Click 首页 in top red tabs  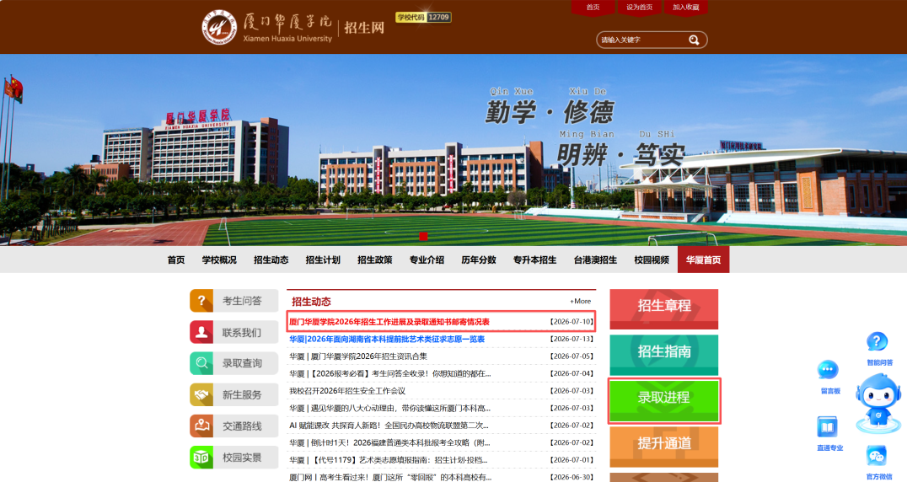[593, 8]
